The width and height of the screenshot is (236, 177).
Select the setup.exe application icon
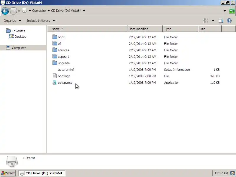(55, 83)
